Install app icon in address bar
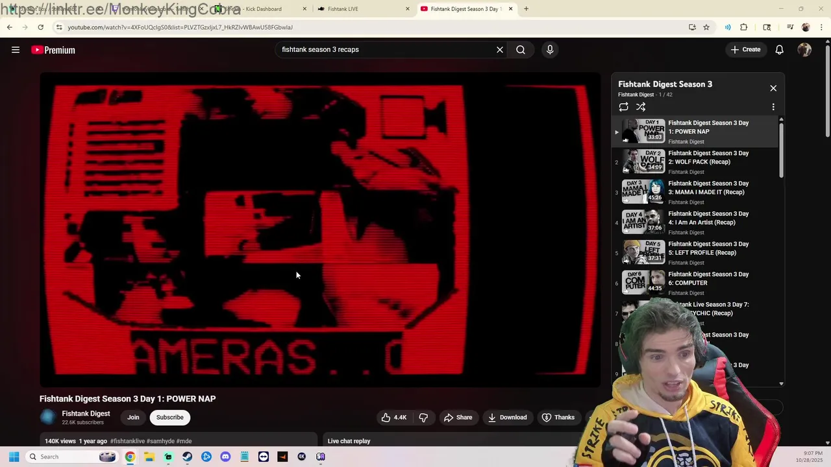This screenshot has width=831, height=467. [x=692, y=27]
